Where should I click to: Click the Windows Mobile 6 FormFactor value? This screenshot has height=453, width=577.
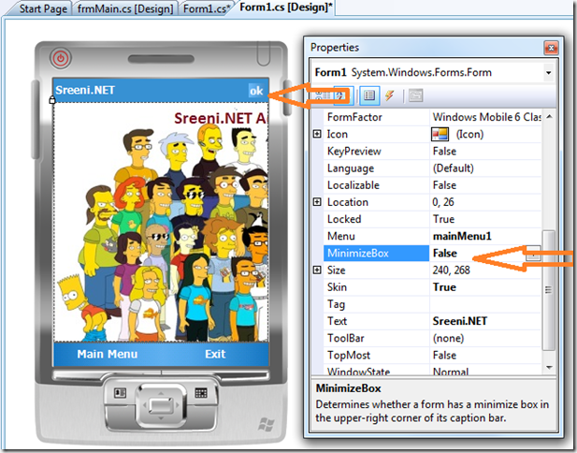pos(486,117)
